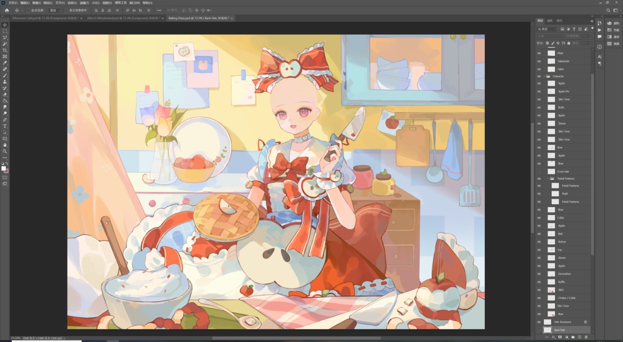
Task: Click the link layers icon
Action: [x=547, y=337]
